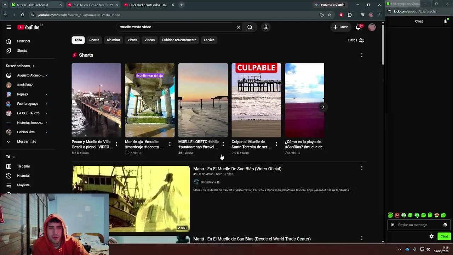Switch to the Stream - Kick Dashboard tab

[36, 5]
